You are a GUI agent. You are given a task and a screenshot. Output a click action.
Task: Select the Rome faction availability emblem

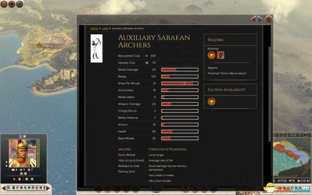212,102
